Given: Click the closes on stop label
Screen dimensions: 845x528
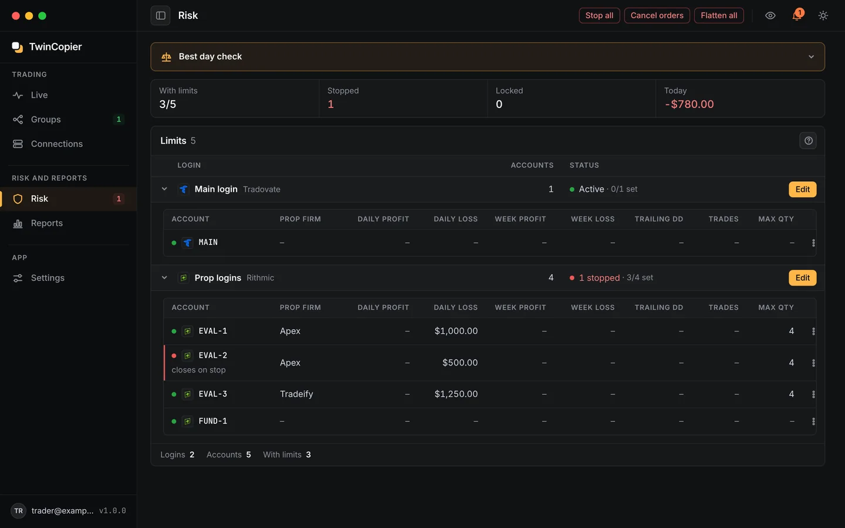Looking at the screenshot, I should pyautogui.click(x=198, y=370).
